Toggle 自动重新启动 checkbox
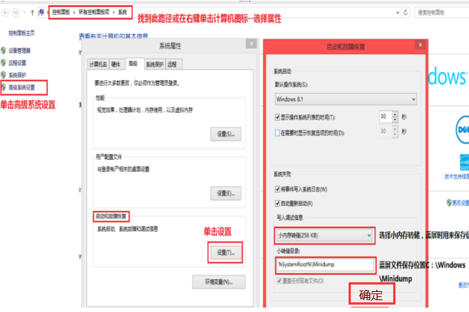Viewport: 469px width, 312px height. point(277,204)
